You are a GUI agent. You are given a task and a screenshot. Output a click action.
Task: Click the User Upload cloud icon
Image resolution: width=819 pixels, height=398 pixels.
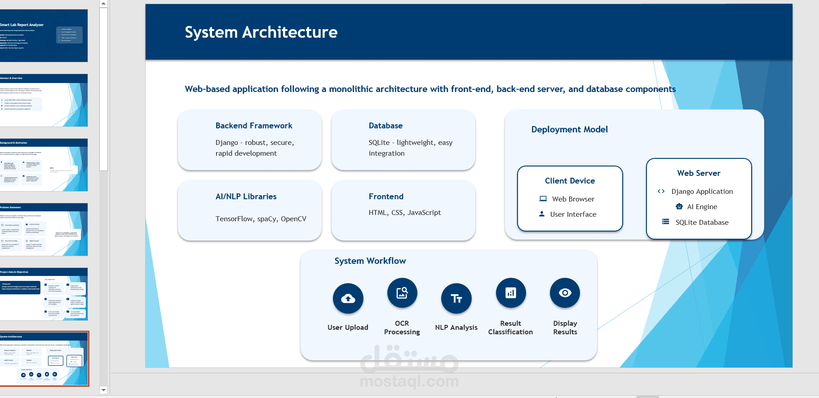point(348,298)
